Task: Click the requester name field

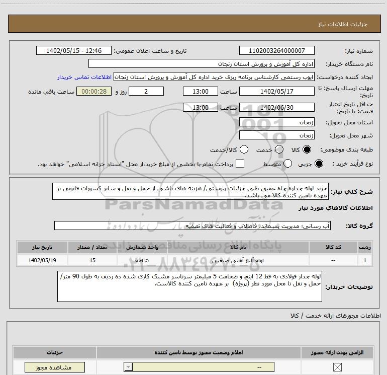Action: point(214,77)
